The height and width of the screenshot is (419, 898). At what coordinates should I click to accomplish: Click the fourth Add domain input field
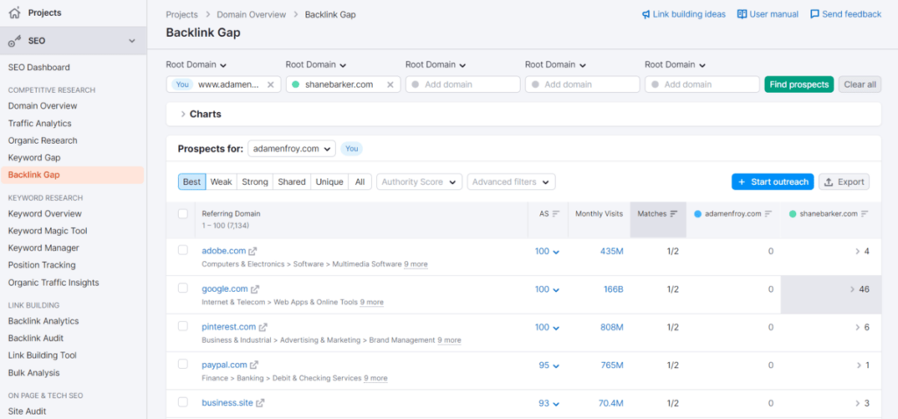click(582, 85)
